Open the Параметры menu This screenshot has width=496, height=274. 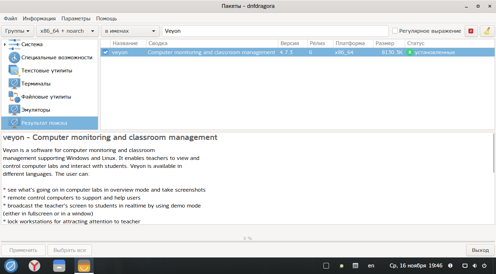pos(76,19)
